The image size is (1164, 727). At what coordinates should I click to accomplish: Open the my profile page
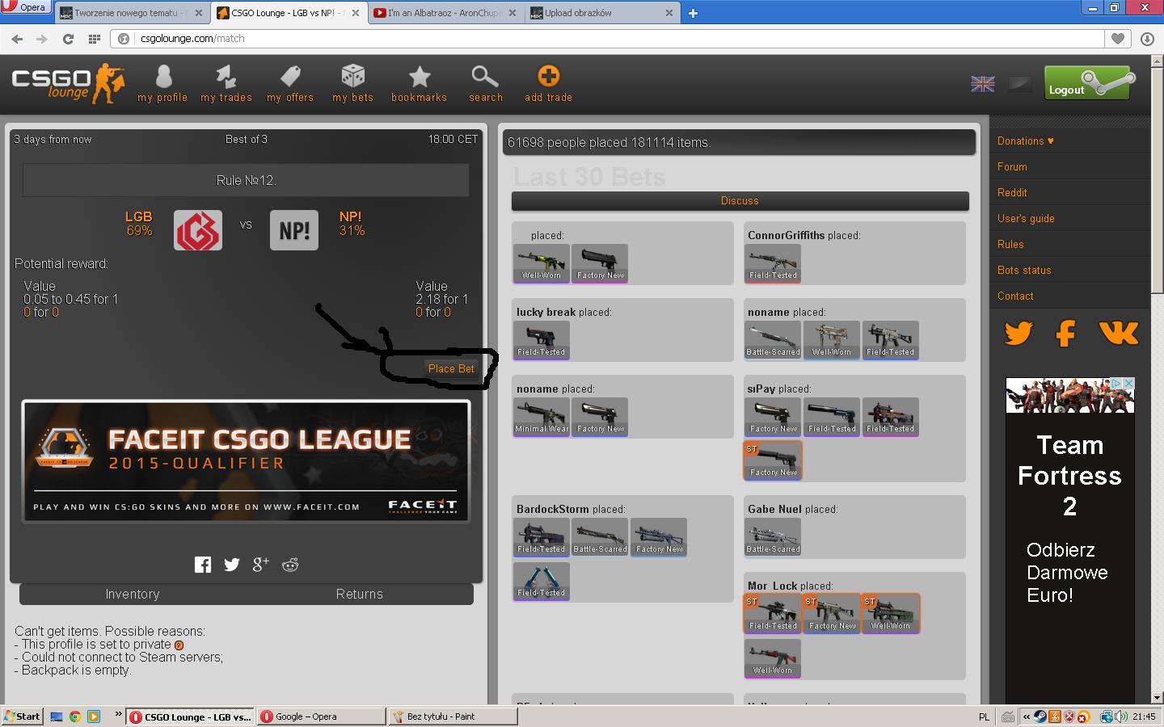(x=162, y=84)
